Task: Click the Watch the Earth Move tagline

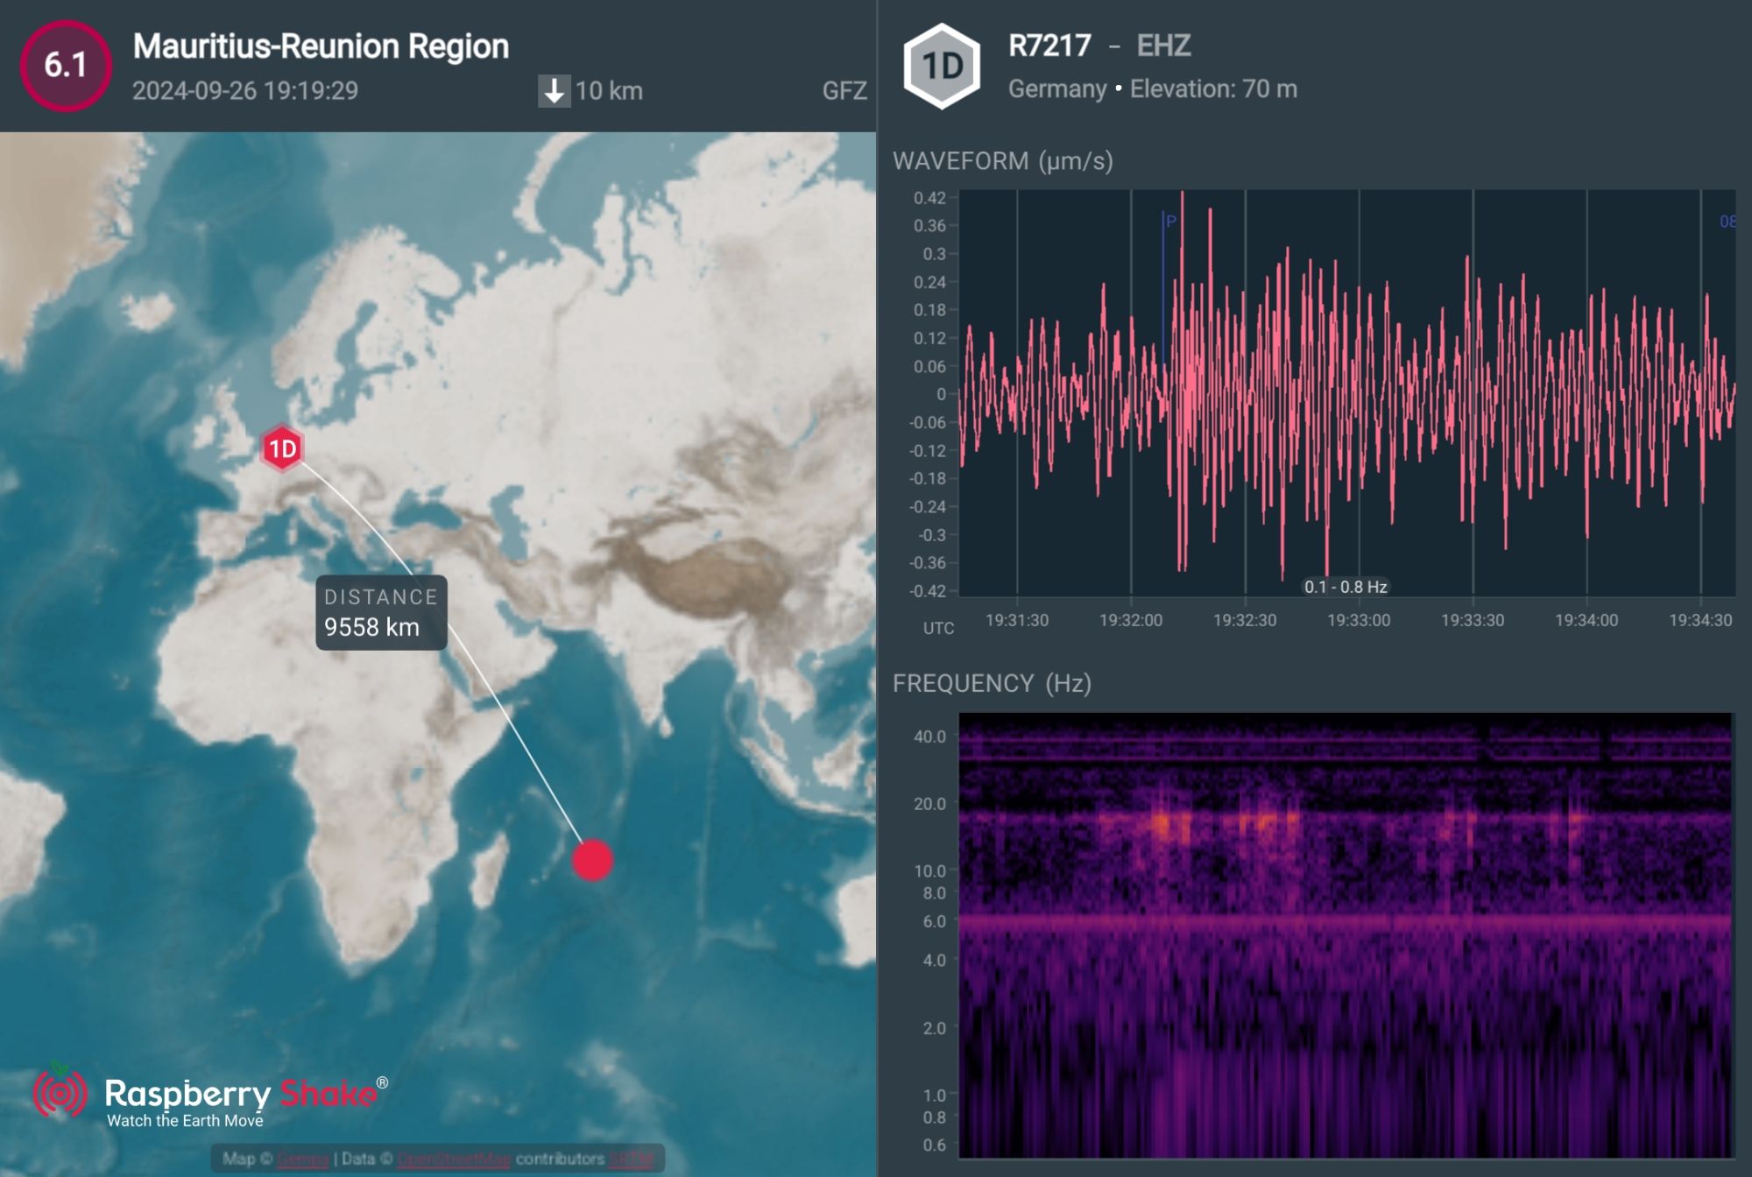Action: pos(185,1120)
